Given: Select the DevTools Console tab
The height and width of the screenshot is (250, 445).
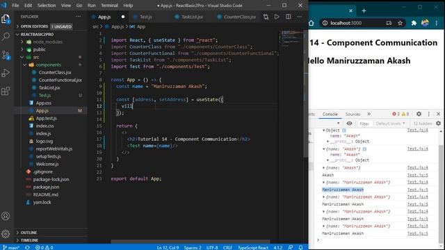Looking at the screenshot, I should click(330, 114).
